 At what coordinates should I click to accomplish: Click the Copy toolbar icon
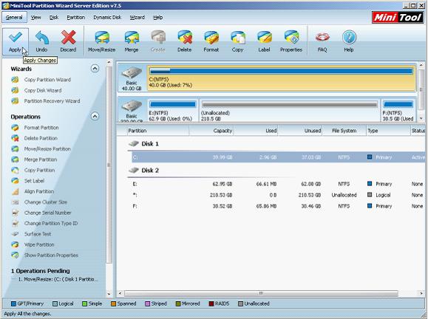tap(238, 38)
